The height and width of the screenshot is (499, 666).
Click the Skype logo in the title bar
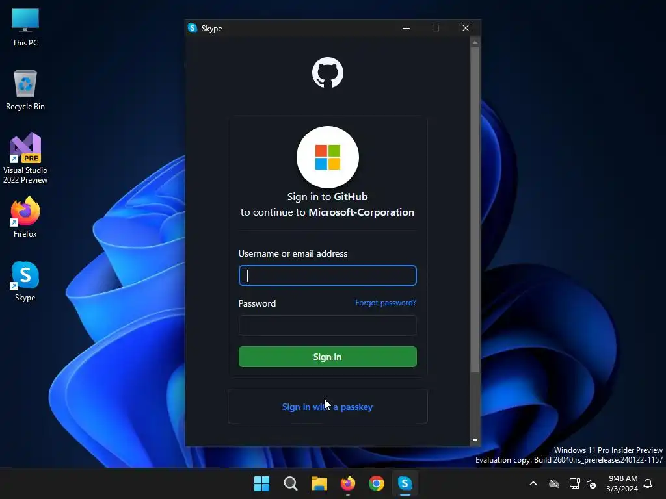193,28
